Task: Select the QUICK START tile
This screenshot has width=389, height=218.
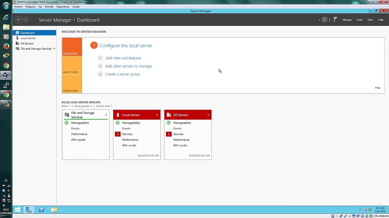Action: pos(72,47)
